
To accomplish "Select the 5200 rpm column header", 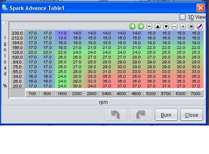I will pos(151,93).
